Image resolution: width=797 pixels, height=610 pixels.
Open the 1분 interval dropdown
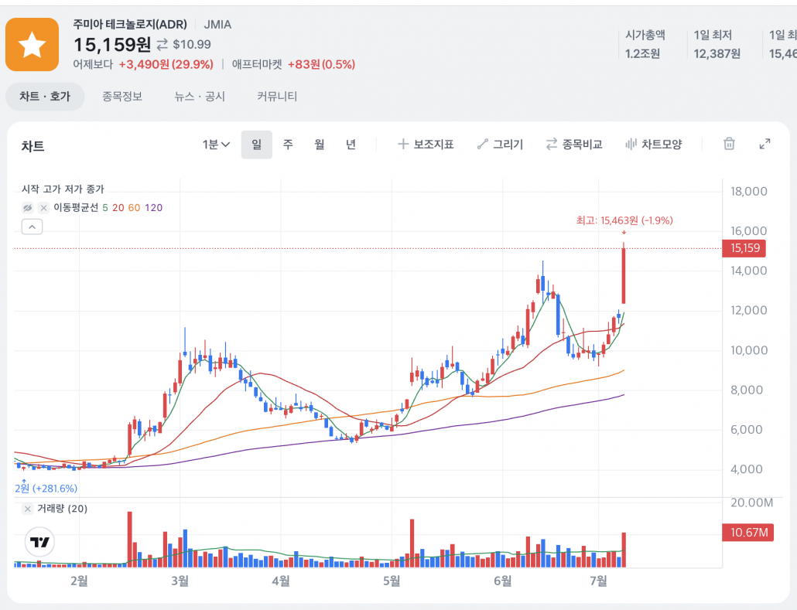(216, 145)
